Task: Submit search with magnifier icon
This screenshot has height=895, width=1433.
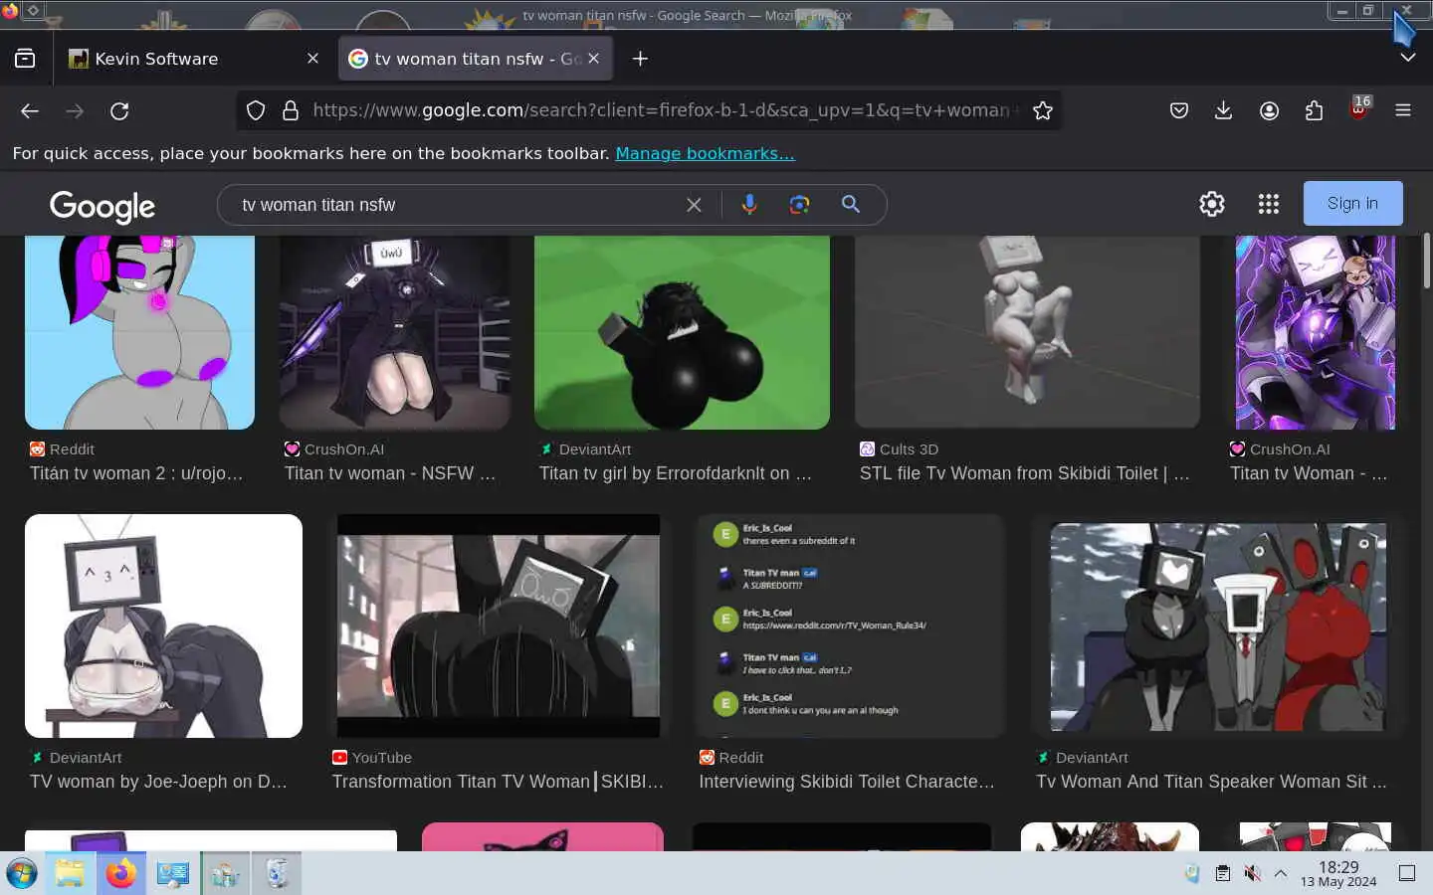Action: click(851, 204)
